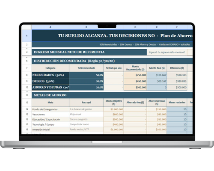This screenshot has height=171, width=214.
Task: Select the $151.667 Monto Real cell
Action: point(157,75)
